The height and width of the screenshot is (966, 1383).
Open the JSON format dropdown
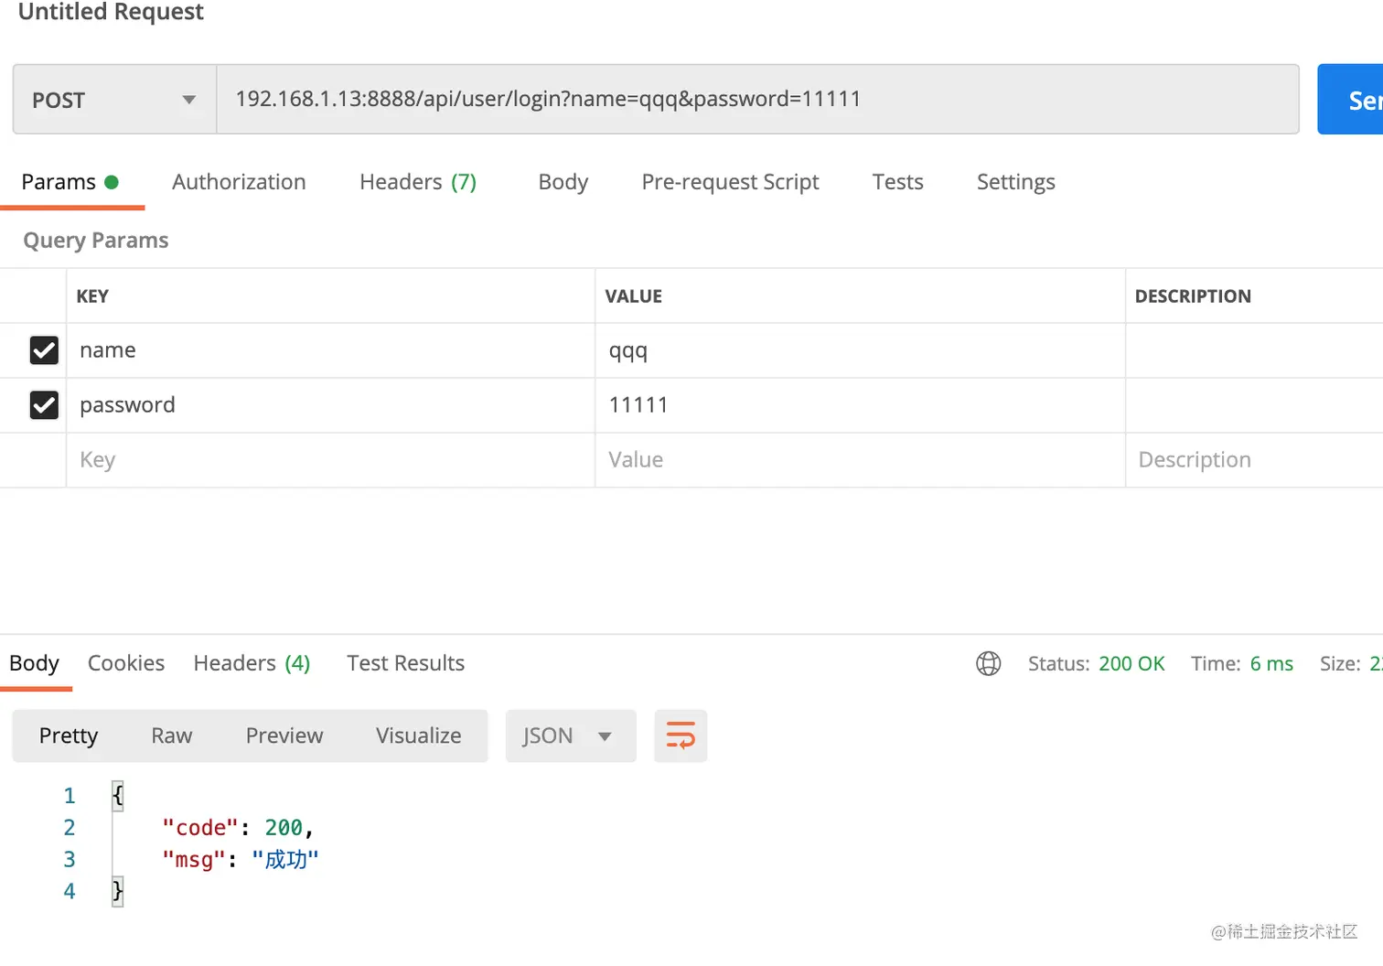571,735
